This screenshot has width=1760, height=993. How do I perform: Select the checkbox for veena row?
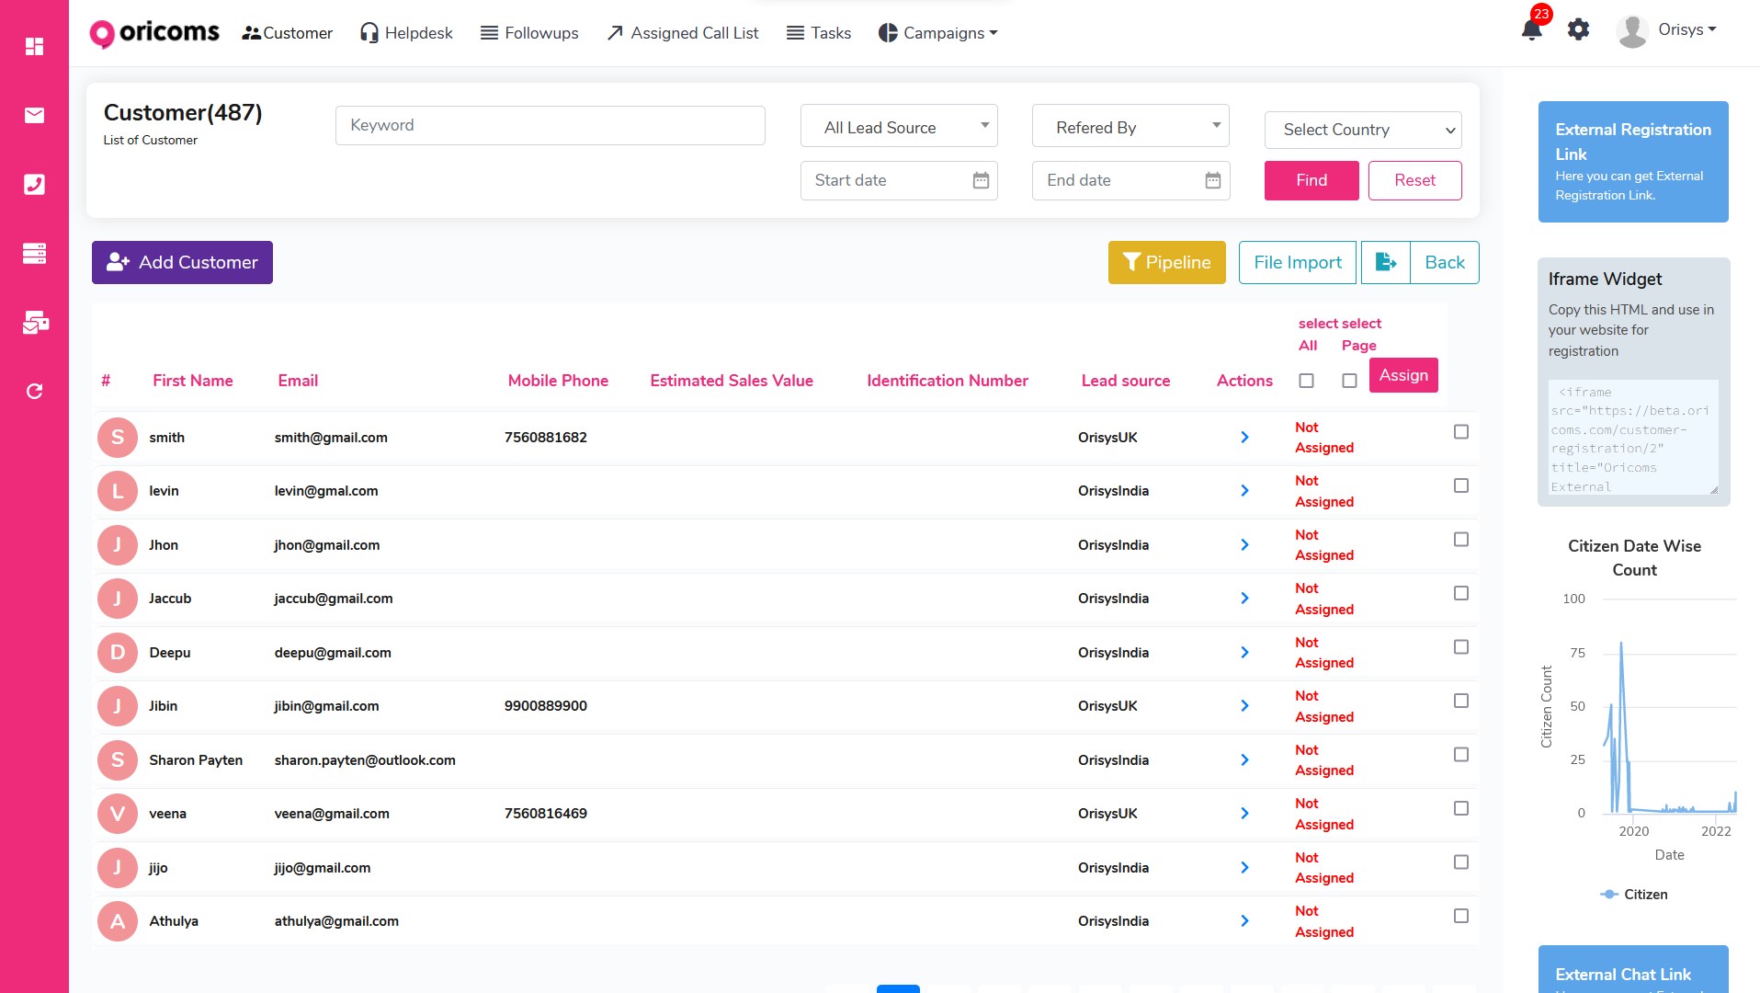(x=1460, y=808)
